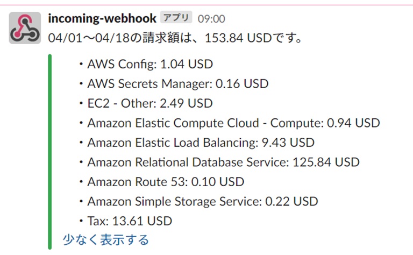Click the AWS Secrets Manager 0.16 USD line
The height and width of the screenshot is (255, 413).
[x=178, y=84]
